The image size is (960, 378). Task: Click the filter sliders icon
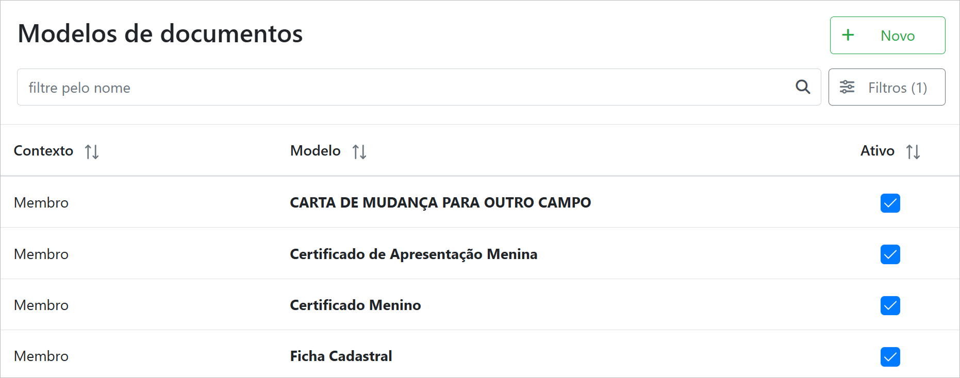[847, 87]
